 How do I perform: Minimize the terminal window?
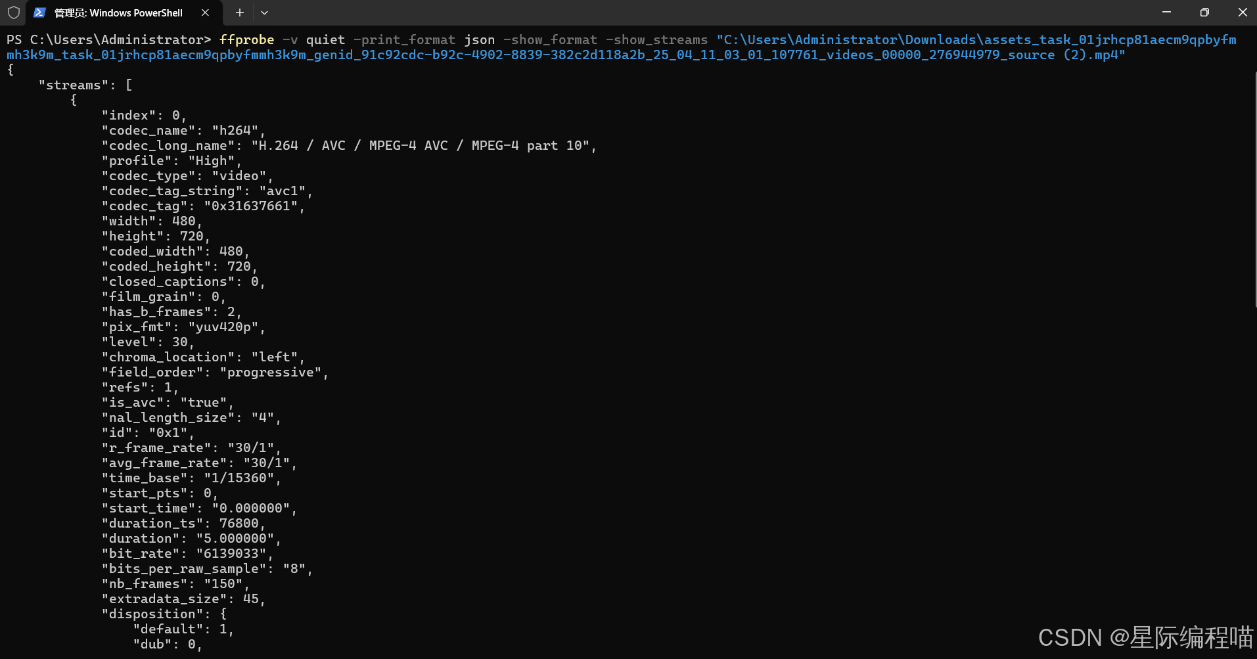click(x=1167, y=12)
